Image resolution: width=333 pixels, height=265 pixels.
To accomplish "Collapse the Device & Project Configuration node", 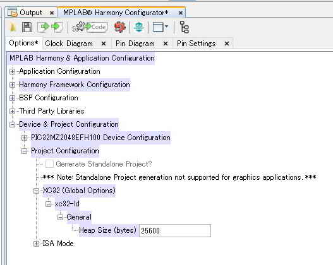I will pos(12,124).
